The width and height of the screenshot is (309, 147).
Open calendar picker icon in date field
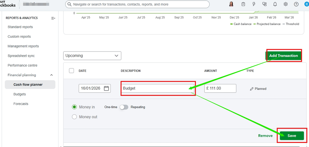(106, 88)
